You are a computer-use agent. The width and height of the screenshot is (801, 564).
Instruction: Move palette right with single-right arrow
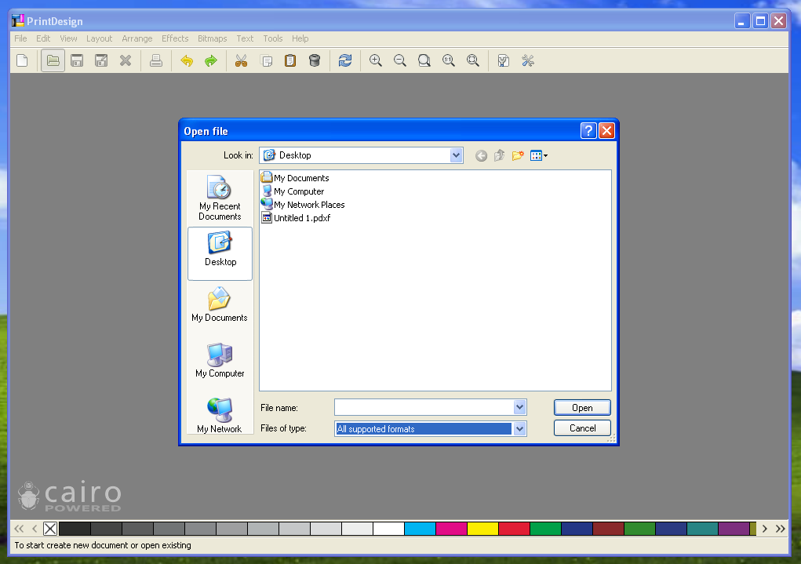tap(765, 528)
